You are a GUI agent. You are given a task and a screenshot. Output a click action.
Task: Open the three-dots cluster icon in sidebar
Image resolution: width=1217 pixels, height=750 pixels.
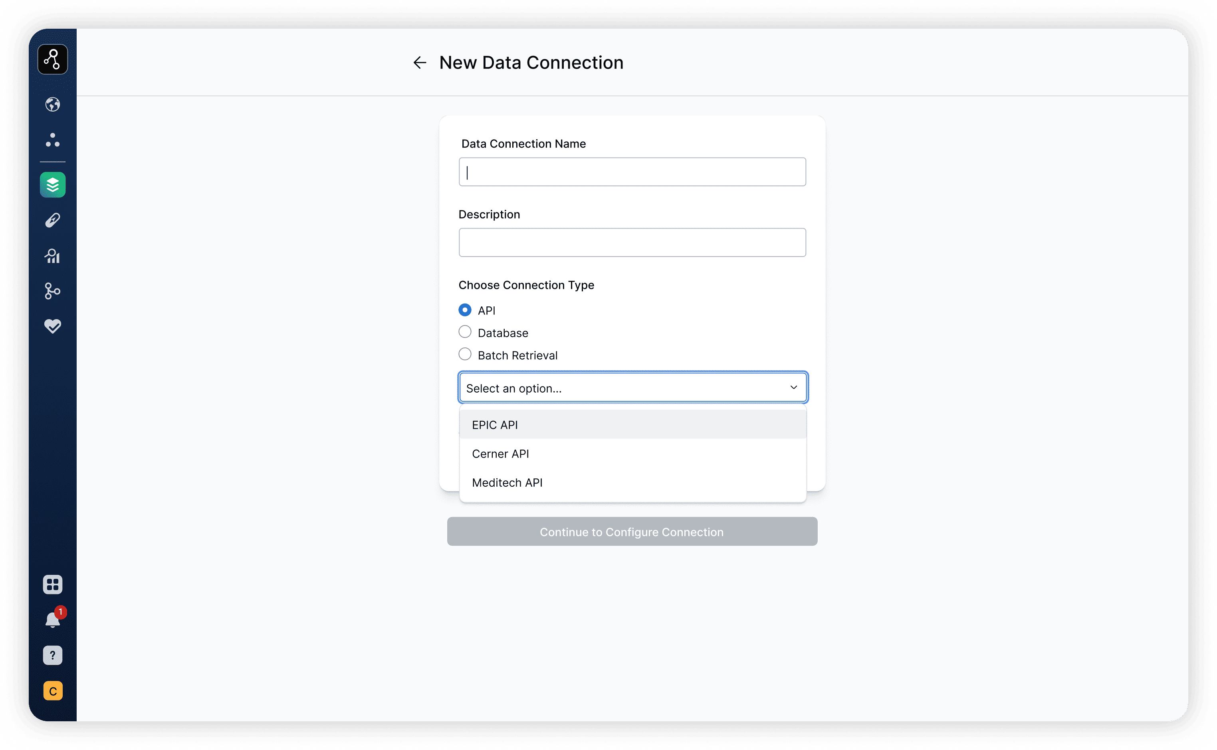click(x=53, y=140)
